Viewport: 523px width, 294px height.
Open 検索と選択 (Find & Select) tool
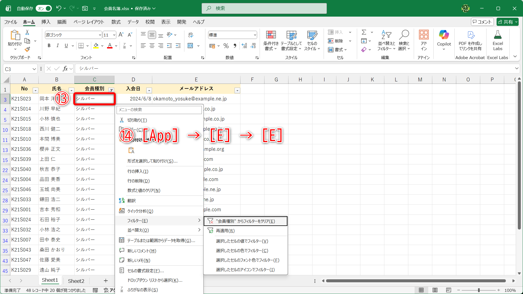[x=404, y=40]
